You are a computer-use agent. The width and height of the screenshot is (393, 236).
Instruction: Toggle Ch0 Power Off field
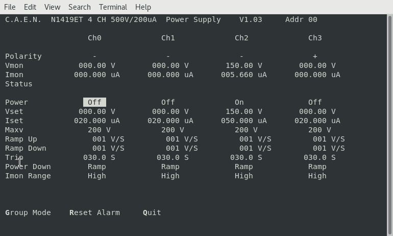tap(94, 102)
